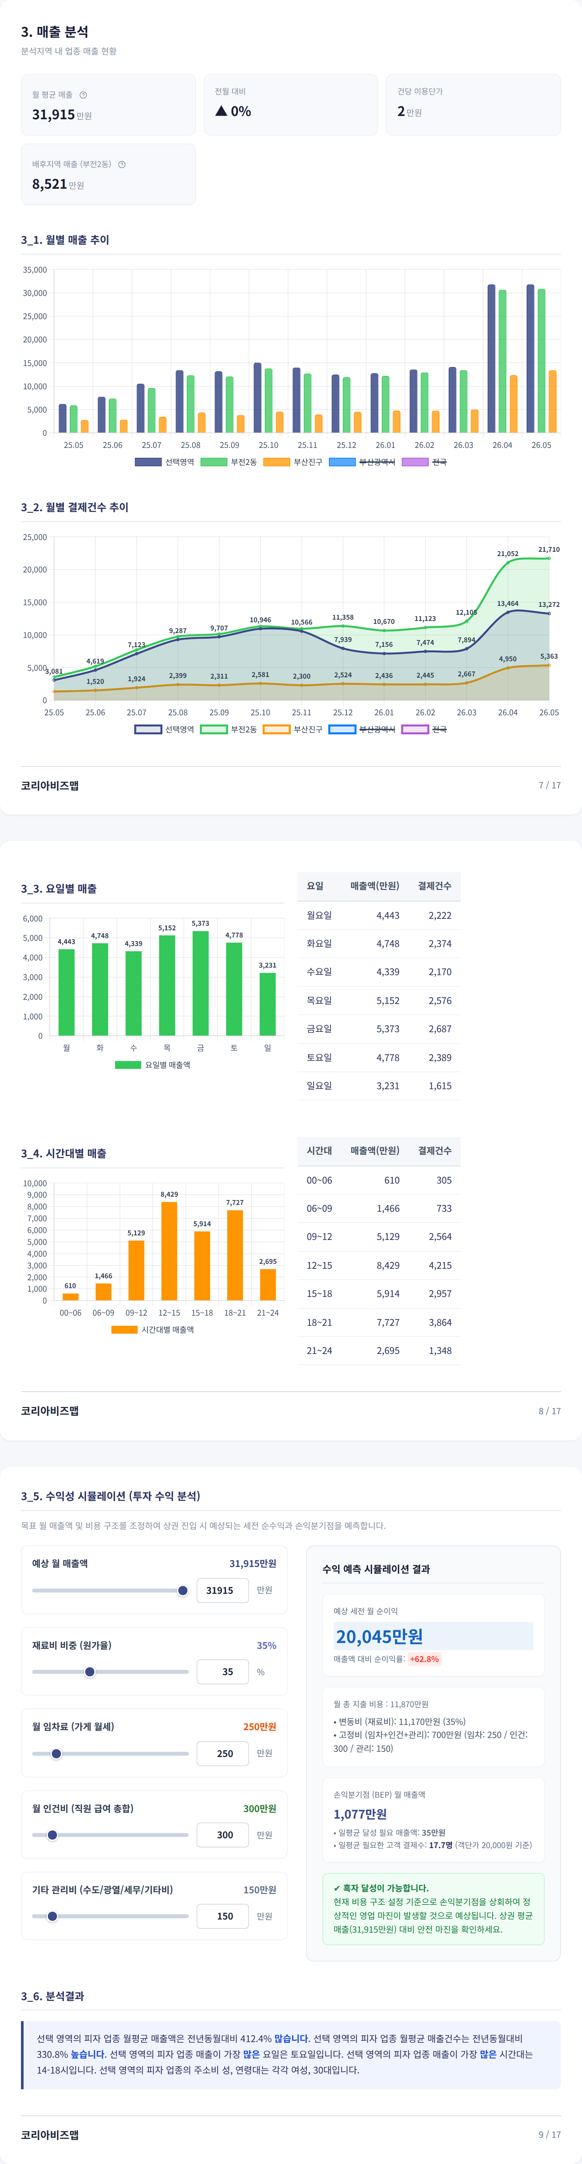Click the 150 other expenses input field
This screenshot has width=582, height=2164.
pos(223,1916)
